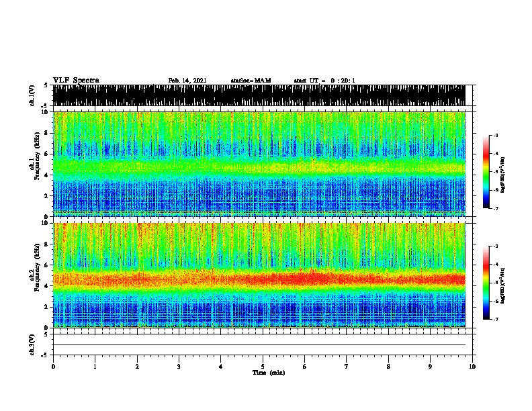Viewport: 532px width, 411px height.
Task: Click the time-axis tick label "9"
Action: [430, 367]
